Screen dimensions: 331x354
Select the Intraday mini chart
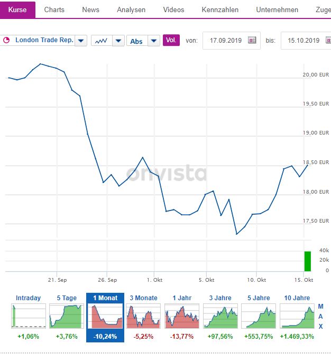pyautogui.click(x=28, y=315)
